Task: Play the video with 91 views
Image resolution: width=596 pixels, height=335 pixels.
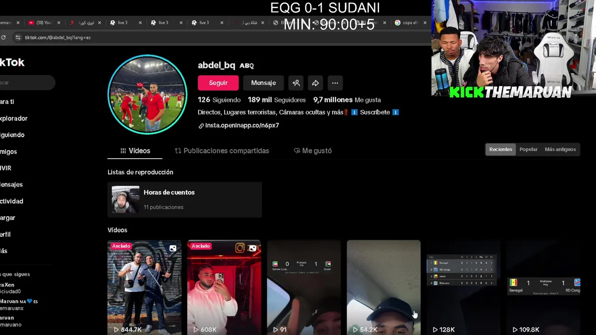Action: [304, 288]
